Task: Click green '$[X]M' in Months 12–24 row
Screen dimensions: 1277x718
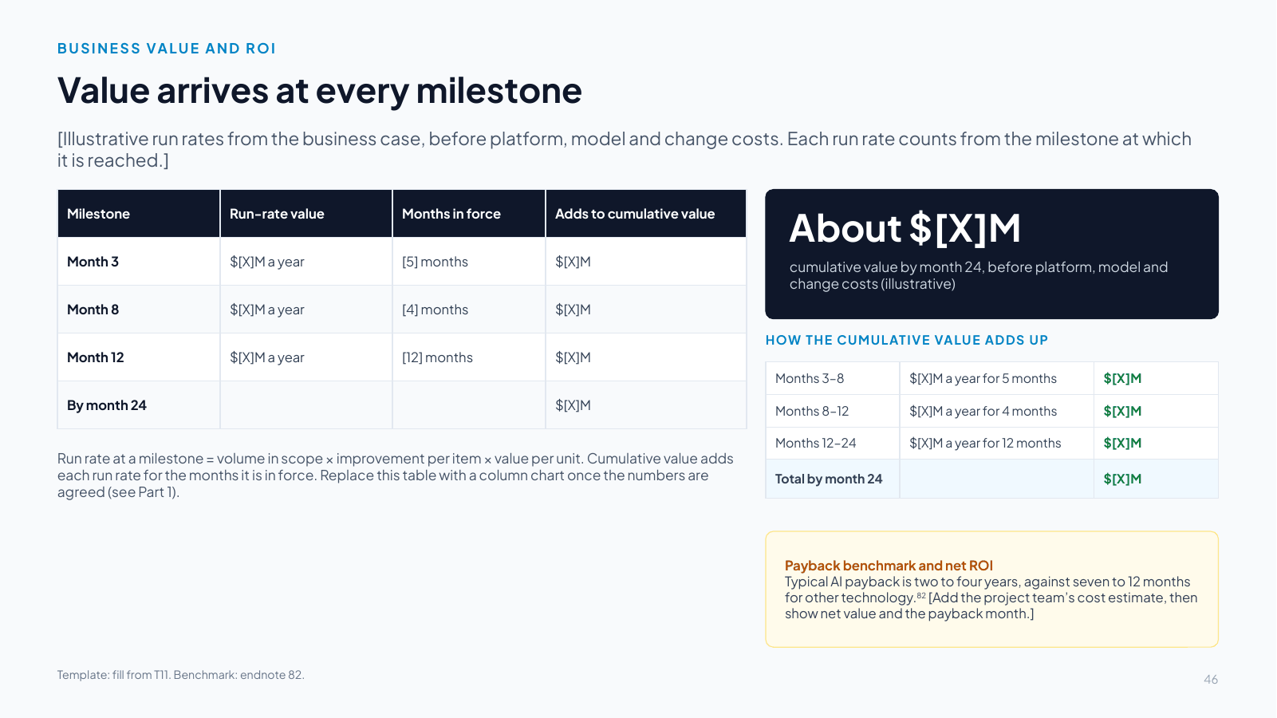Action: (1122, 443)
